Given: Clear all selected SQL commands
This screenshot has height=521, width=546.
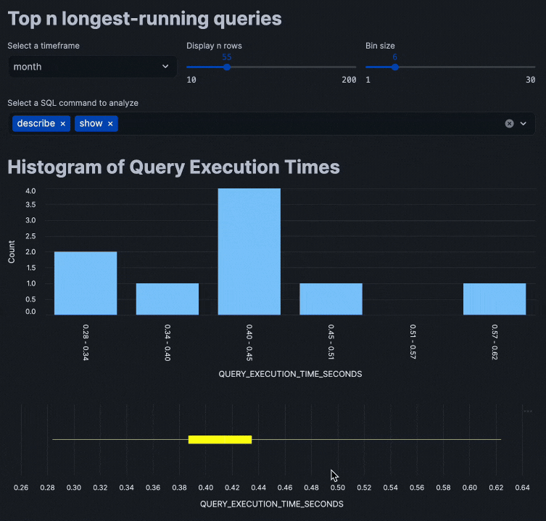Looking at the screenshot, I should pos(509,124).
